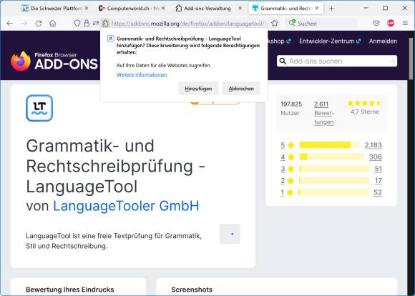Go back with the browser back arrow

point(10,24)
